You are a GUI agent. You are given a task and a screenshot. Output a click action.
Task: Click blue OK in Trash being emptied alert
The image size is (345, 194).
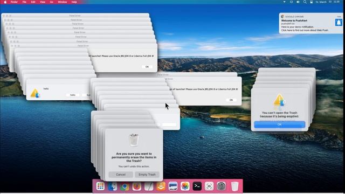pos(279,124)
